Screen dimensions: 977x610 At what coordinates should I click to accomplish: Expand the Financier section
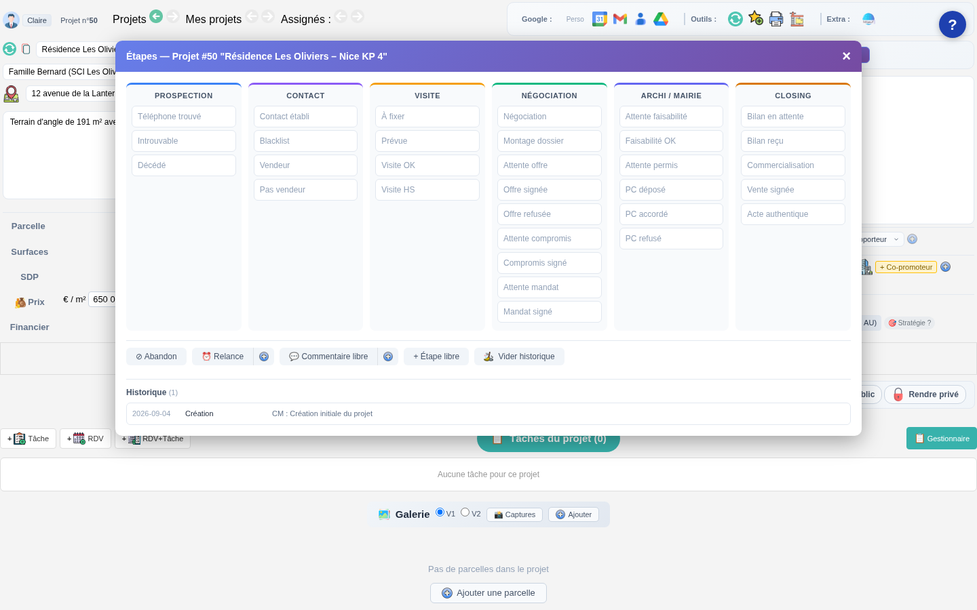click(30, 327)
